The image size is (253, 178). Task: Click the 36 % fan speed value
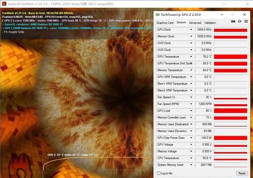coord(204,97)
